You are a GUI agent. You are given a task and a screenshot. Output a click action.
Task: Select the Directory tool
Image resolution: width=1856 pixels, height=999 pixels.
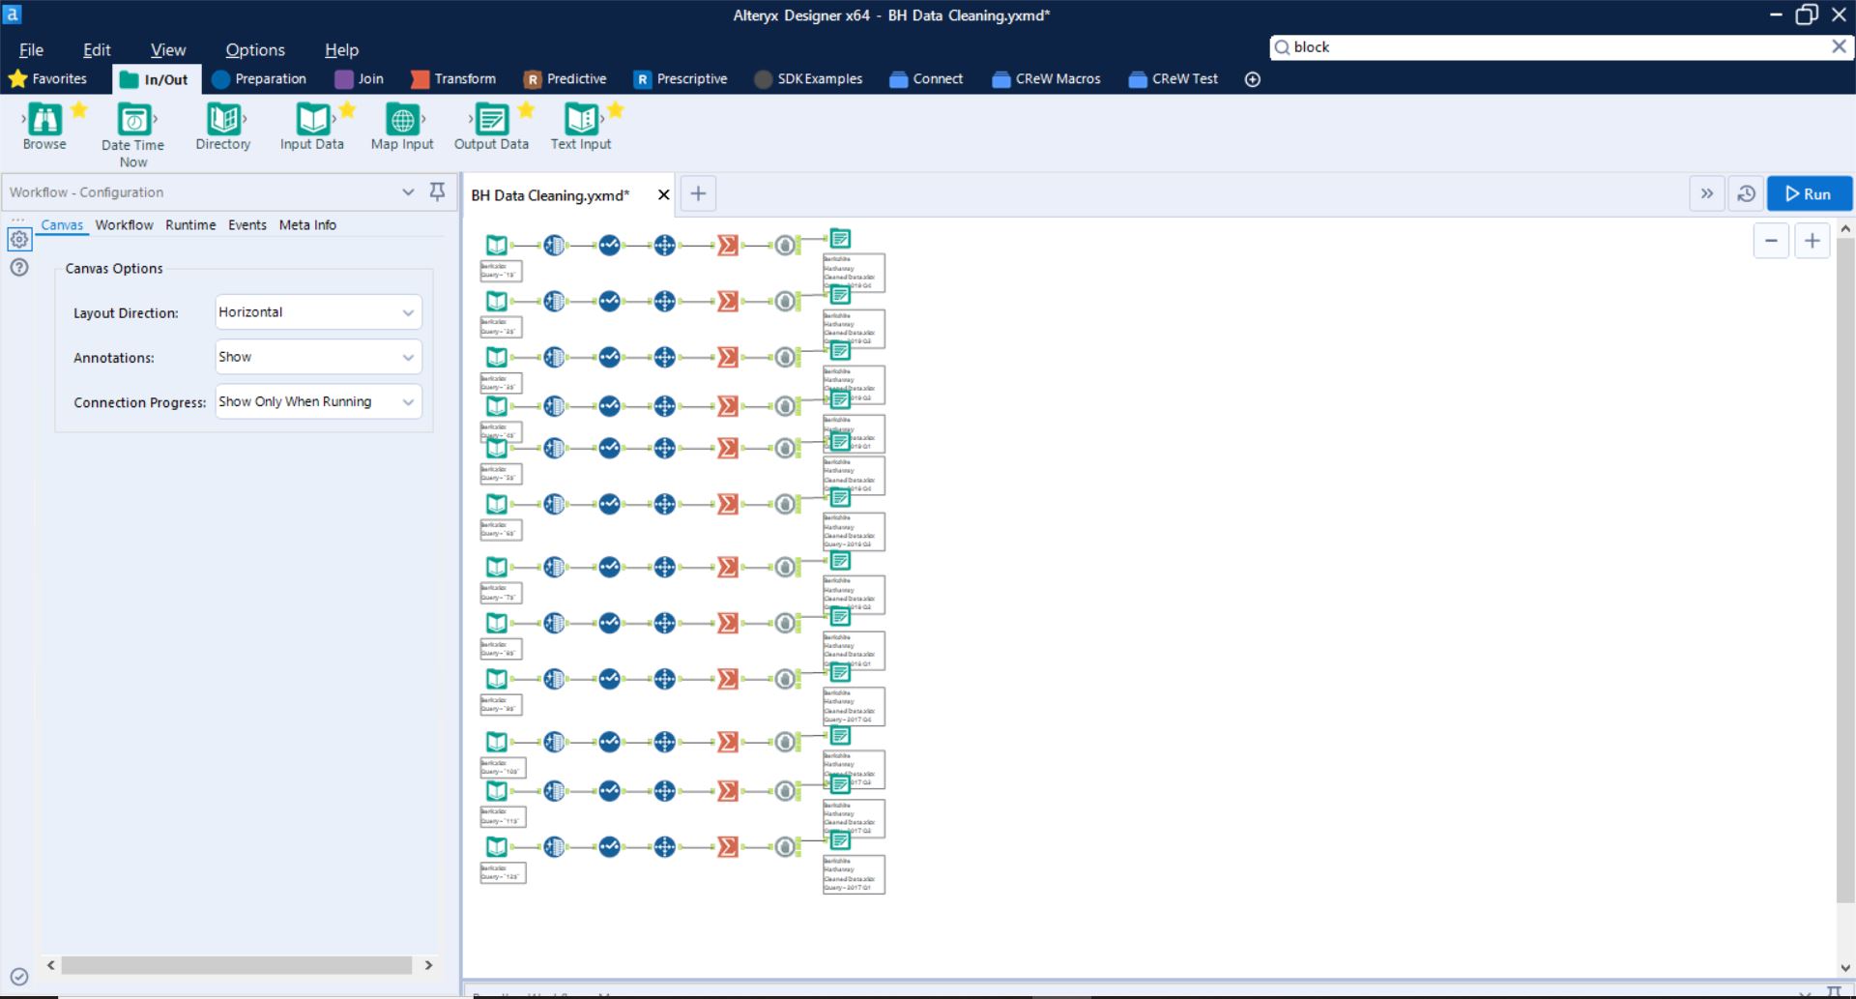point(222,126)
